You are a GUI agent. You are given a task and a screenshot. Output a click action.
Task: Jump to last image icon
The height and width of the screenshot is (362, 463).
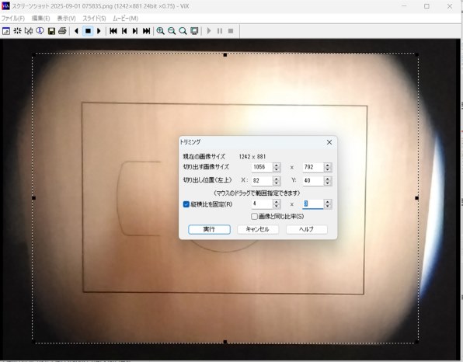click(147, 31)
